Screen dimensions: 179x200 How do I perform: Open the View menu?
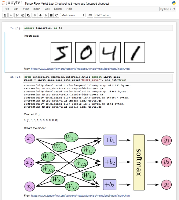(26, 9)
